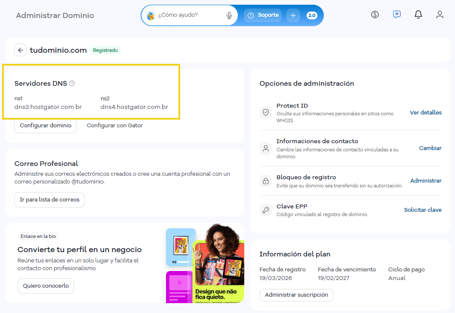Click the Anual payment cycle value
The width and height of the screenshot is (455, 313).
click(397, 278)
